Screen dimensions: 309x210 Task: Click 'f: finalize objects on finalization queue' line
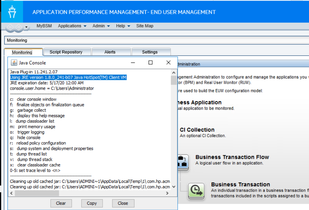[47, 105]
